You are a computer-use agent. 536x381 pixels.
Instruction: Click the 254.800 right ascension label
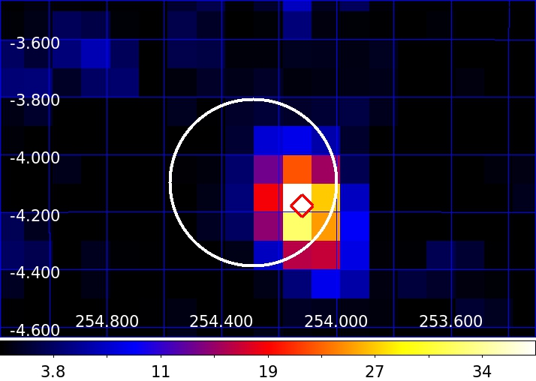107,321
